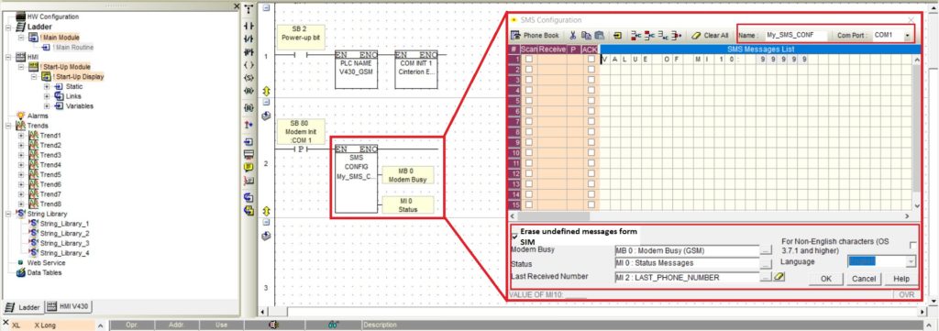Toggle Erase undefined messages from SIM checkbox

[x=514, y=236]
